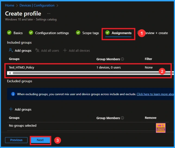Click the plus icon beside excluded Add groups
This screenshot has width=175, height=148.
click(11, 109)
